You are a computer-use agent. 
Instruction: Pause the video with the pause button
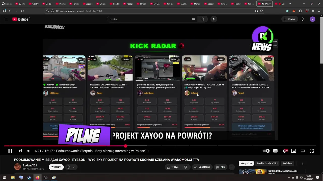coord(10,151)
